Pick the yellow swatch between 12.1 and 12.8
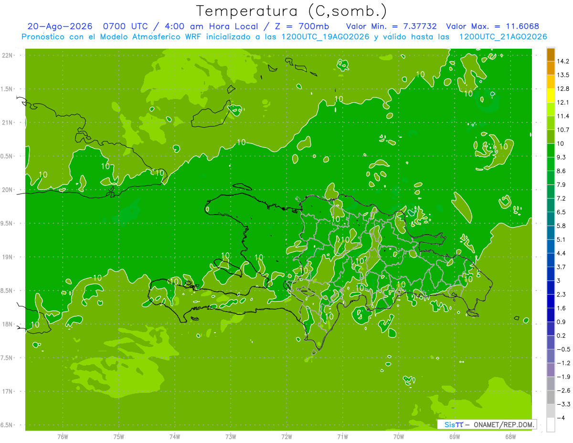Screen dimensions: 573x443 (x=551, y=96)
